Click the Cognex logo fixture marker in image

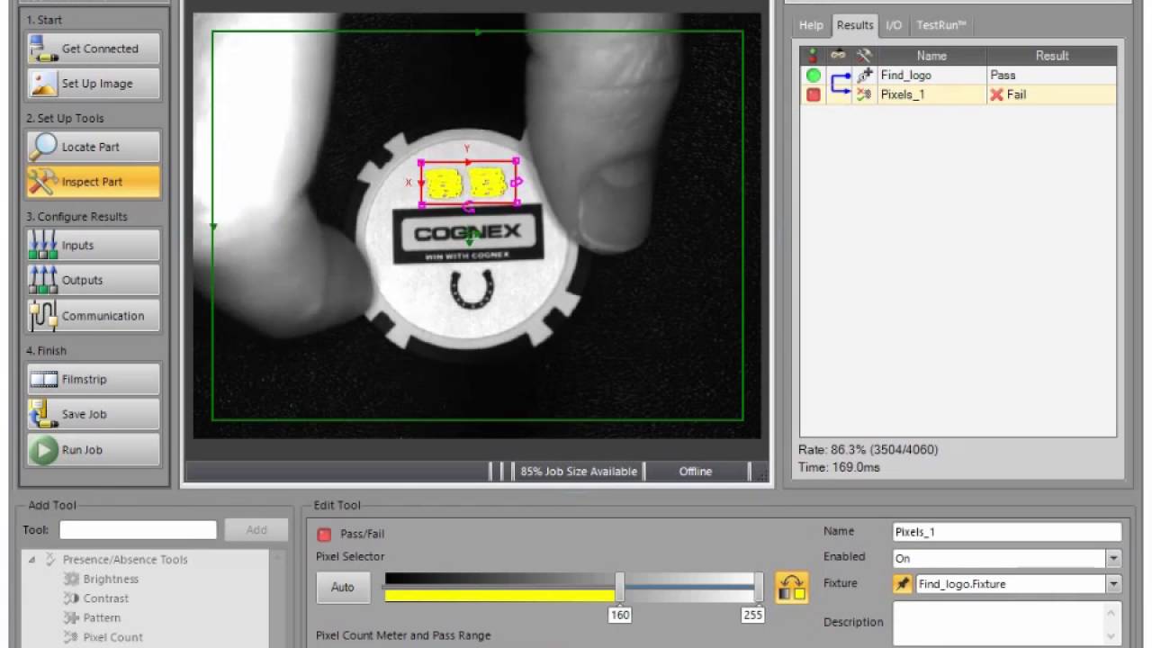click(x=470, y=238)
